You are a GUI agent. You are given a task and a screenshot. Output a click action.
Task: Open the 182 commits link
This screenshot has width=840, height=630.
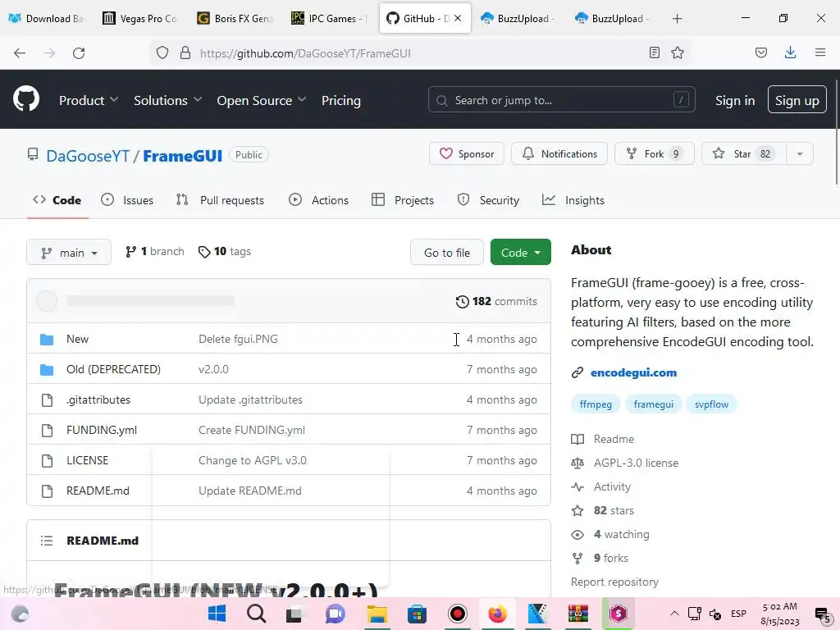(x=496, y=302)
